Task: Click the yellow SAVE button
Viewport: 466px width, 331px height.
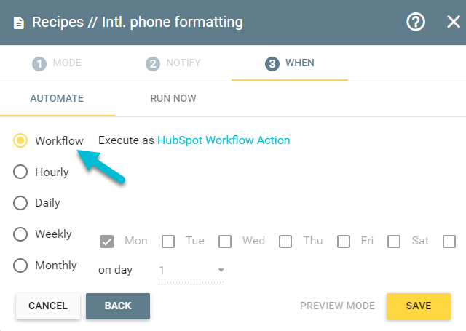Action: coord(419,306)
